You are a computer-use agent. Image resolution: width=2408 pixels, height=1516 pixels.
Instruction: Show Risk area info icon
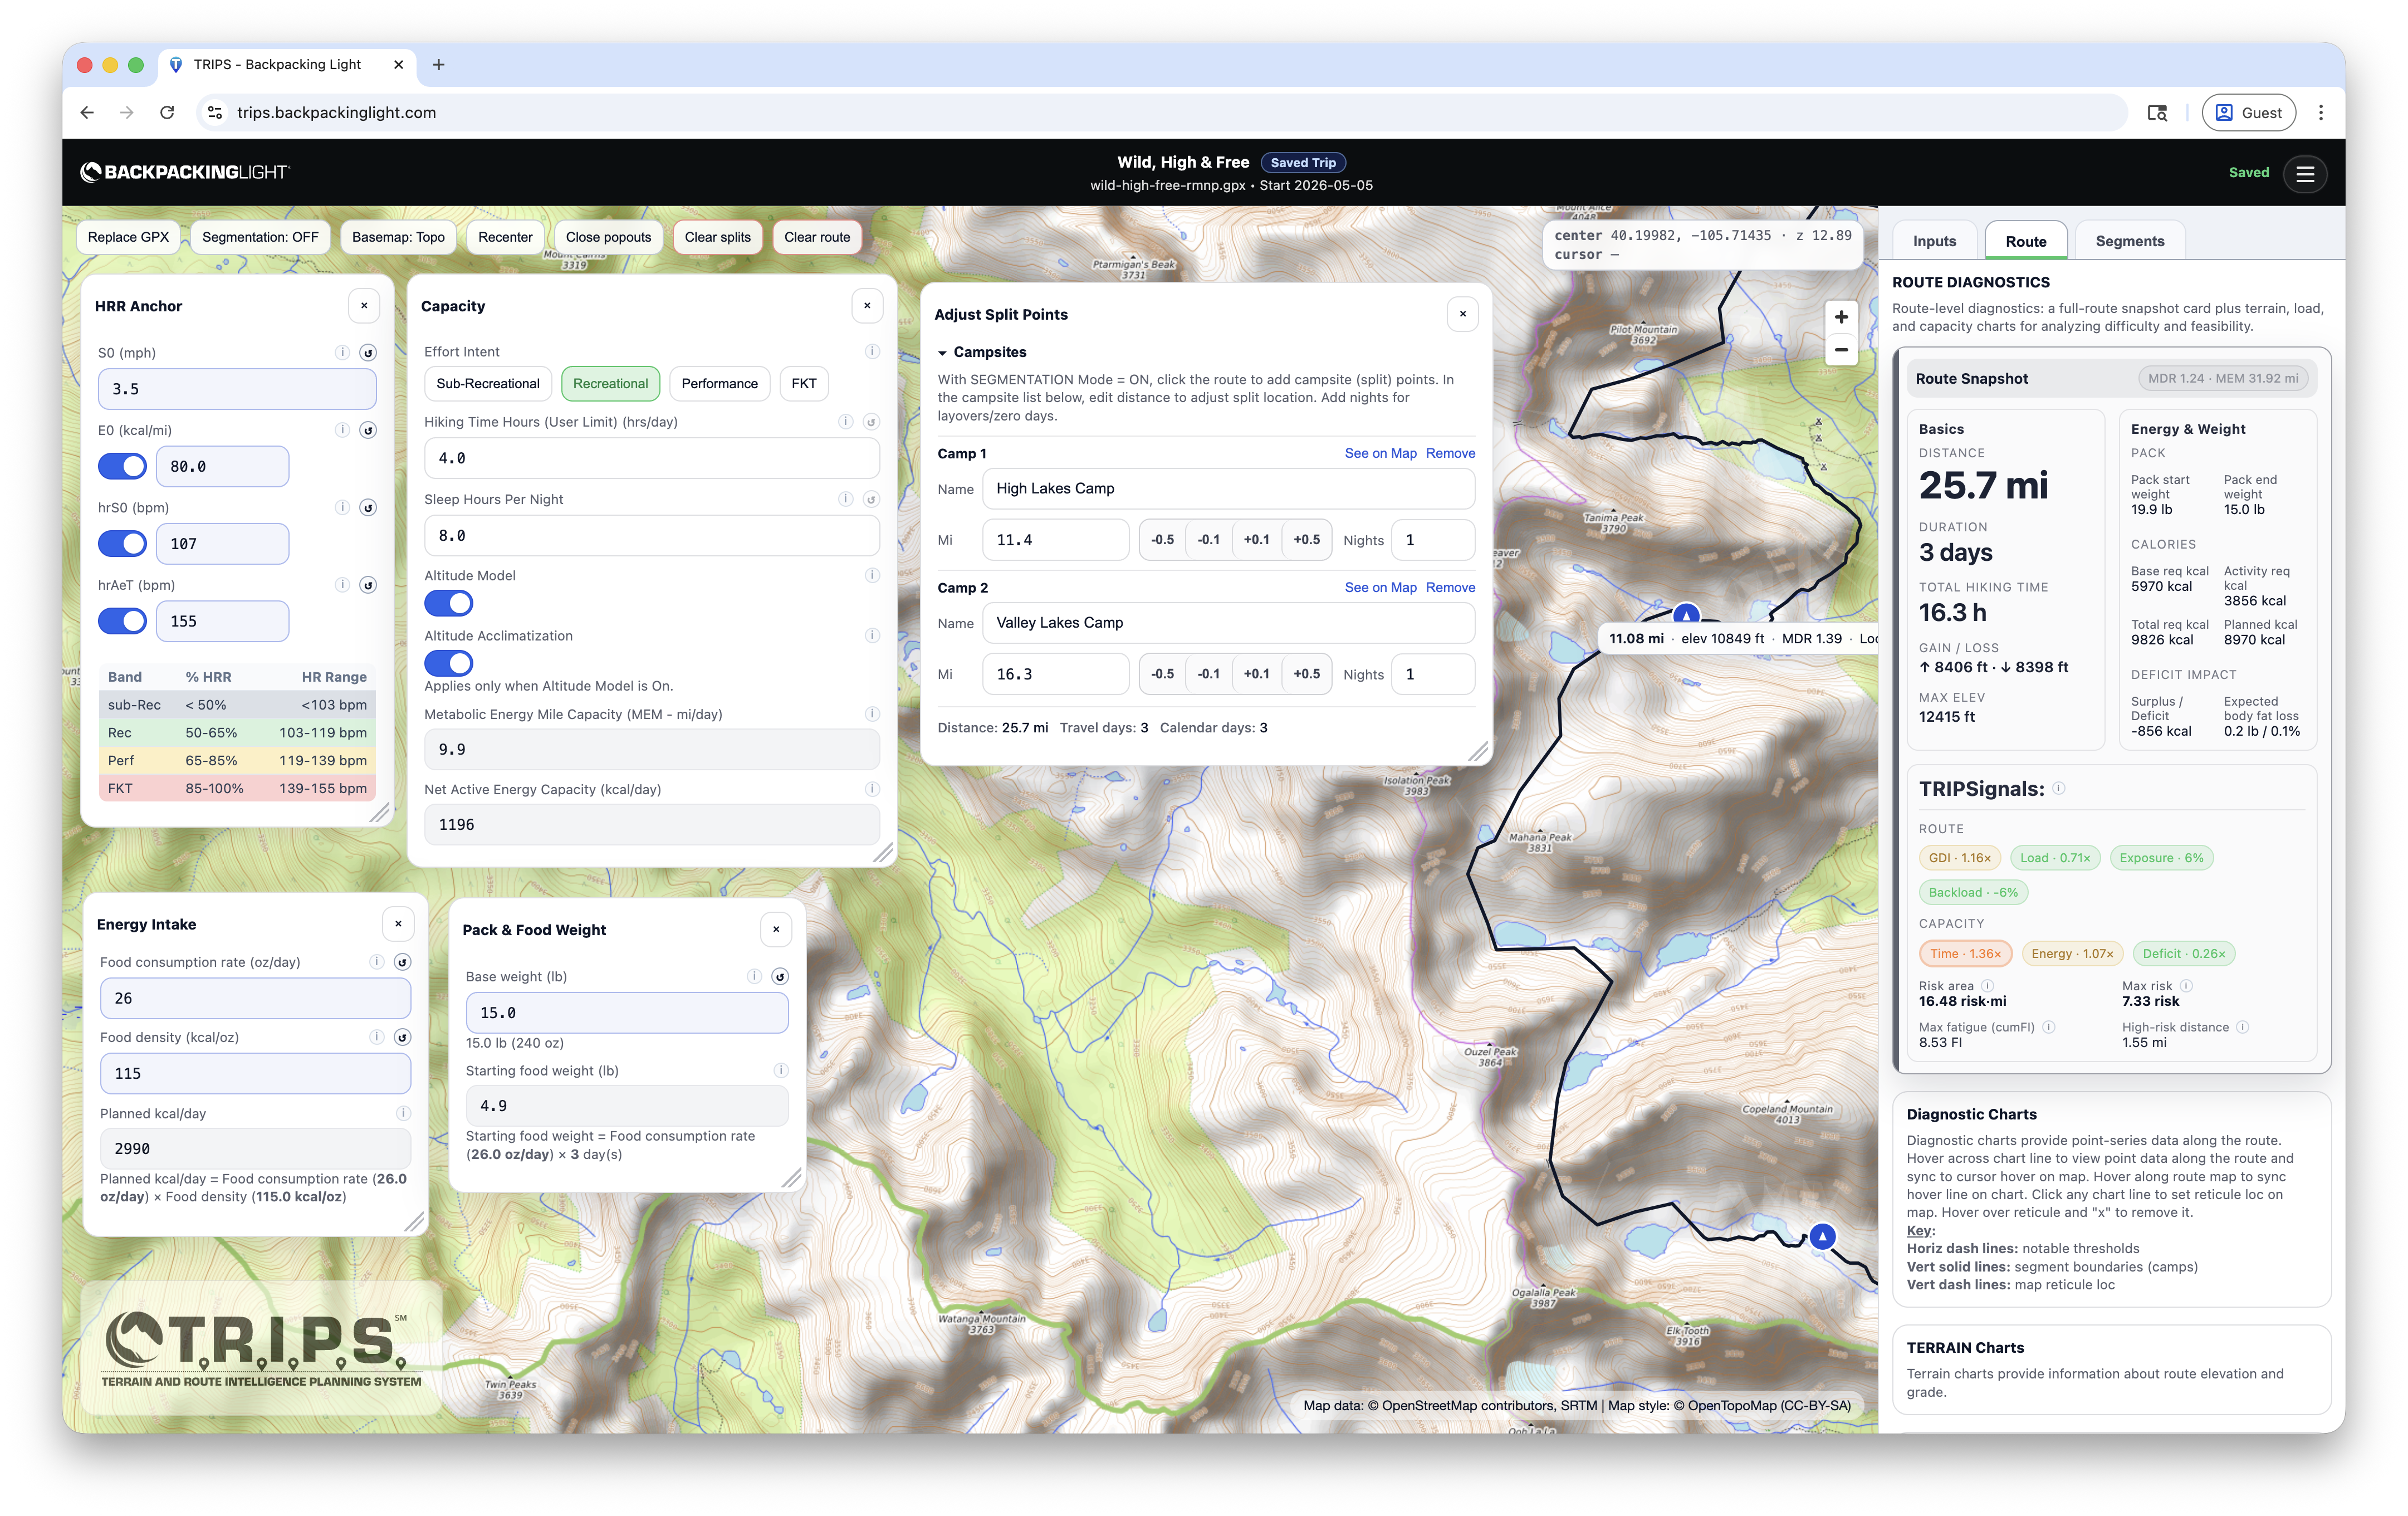(1987, 985)
